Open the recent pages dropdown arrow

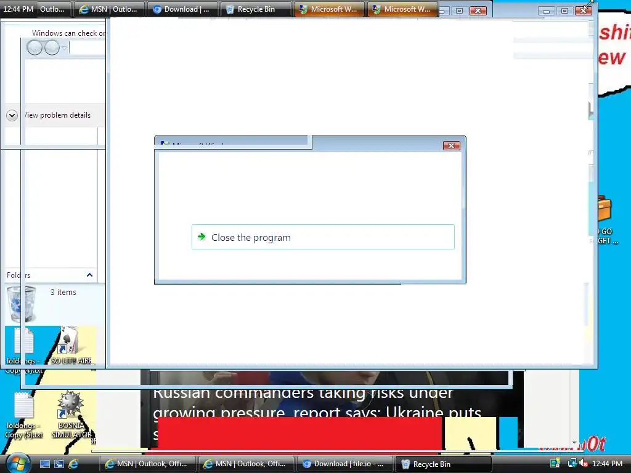point(64,48)
